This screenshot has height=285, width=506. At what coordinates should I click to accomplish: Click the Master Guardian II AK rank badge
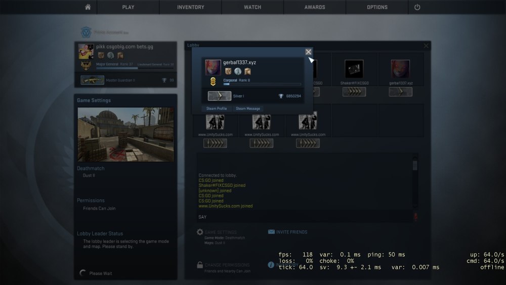92,80
